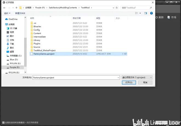181x126 pixels.
Task: Go up one folder level arrow
Action: click(16, 8)
